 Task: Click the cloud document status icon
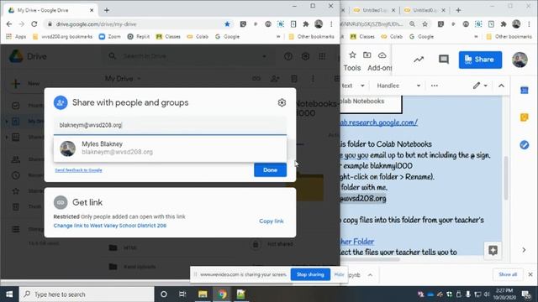click(x=382, y=55)
